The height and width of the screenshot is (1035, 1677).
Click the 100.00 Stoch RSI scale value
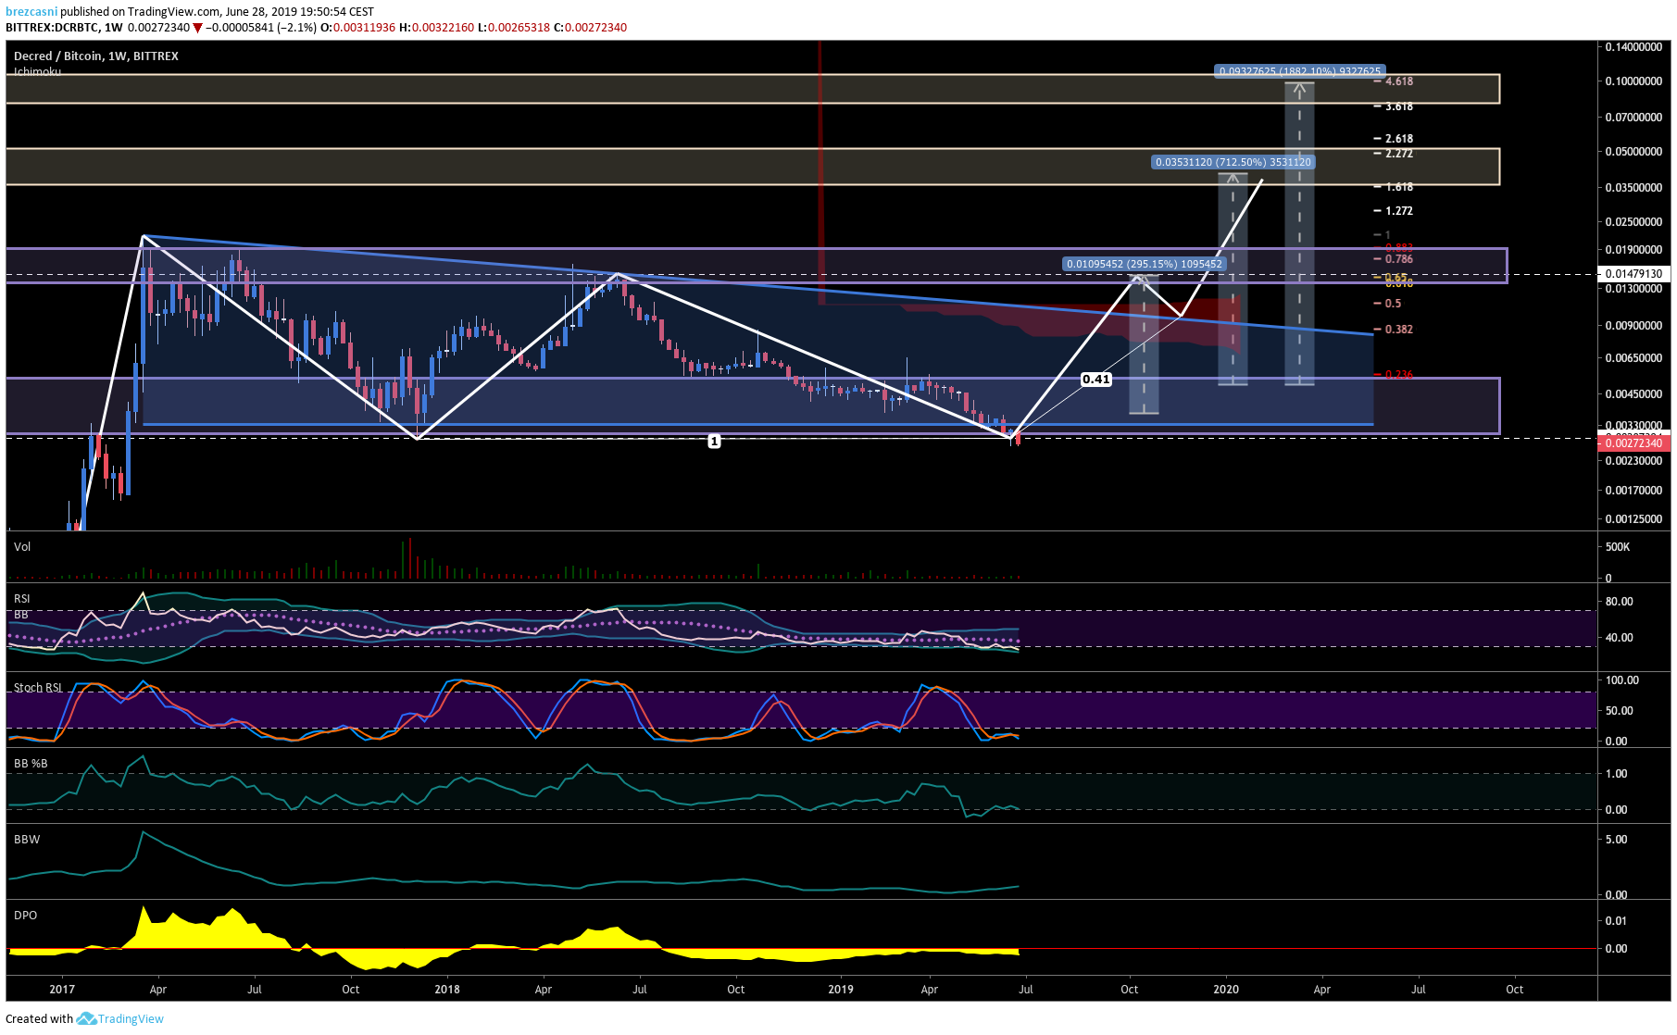[x=1622, y=680]
